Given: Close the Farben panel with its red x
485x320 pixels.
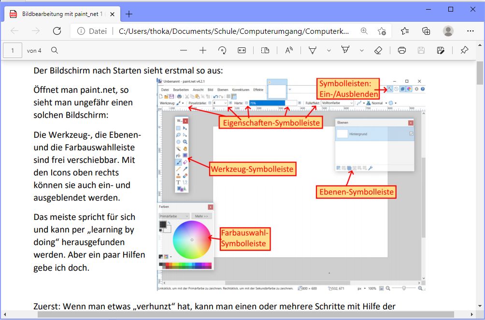Looking at the screenshot, I should (x=210, y=207).
